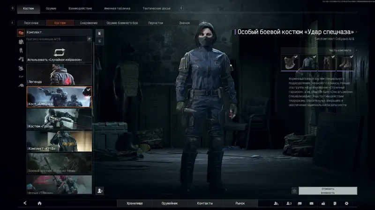
Task: Open chat bubble icon in bottom bar
Action: 300,203
